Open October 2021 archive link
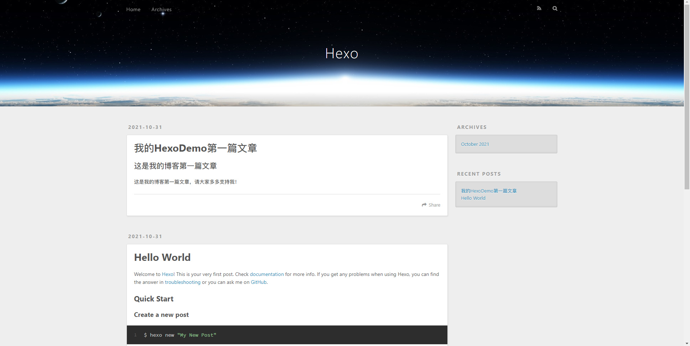The image size is (690, 346). [x=475, y=144]
